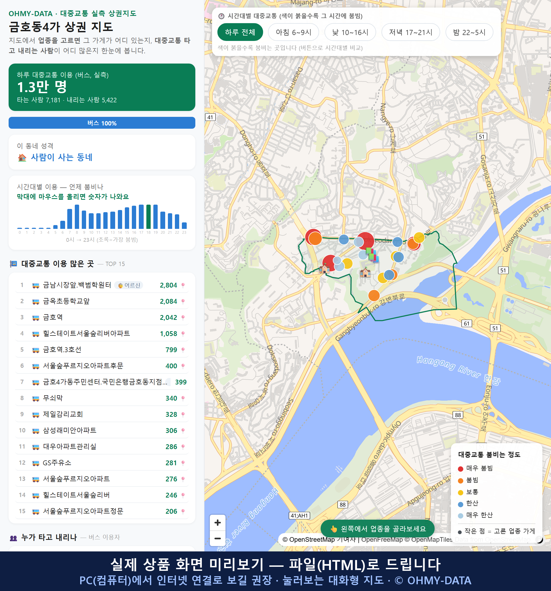Click pin icon for 금옥초등학교앞
Screen dimensions: 551x591
click(x=183, y=302)
